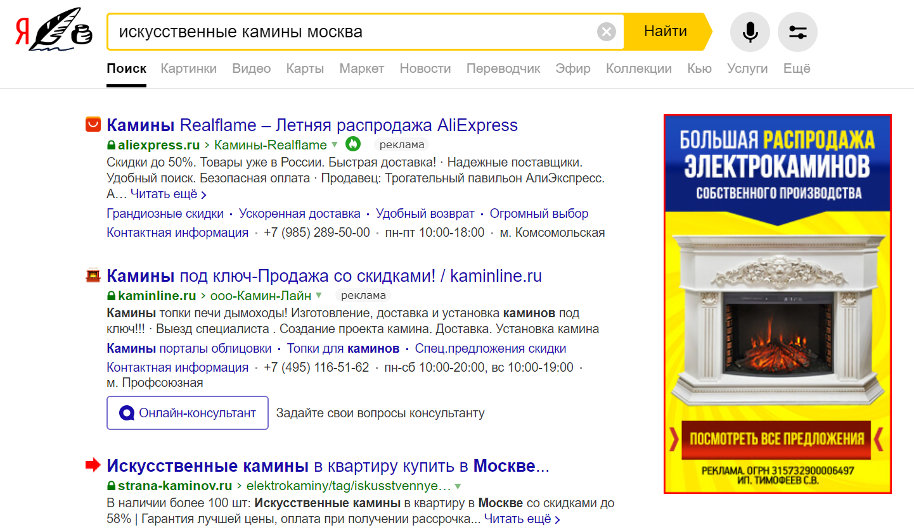Click the elektrokaminy/tag breadcrumb path
This screenshot has height=530, width=914.
pos(349,486)
